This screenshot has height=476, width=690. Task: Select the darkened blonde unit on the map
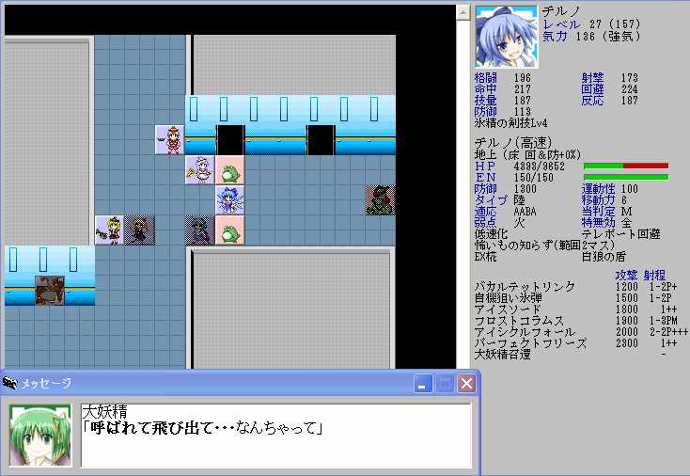(139, 230)
